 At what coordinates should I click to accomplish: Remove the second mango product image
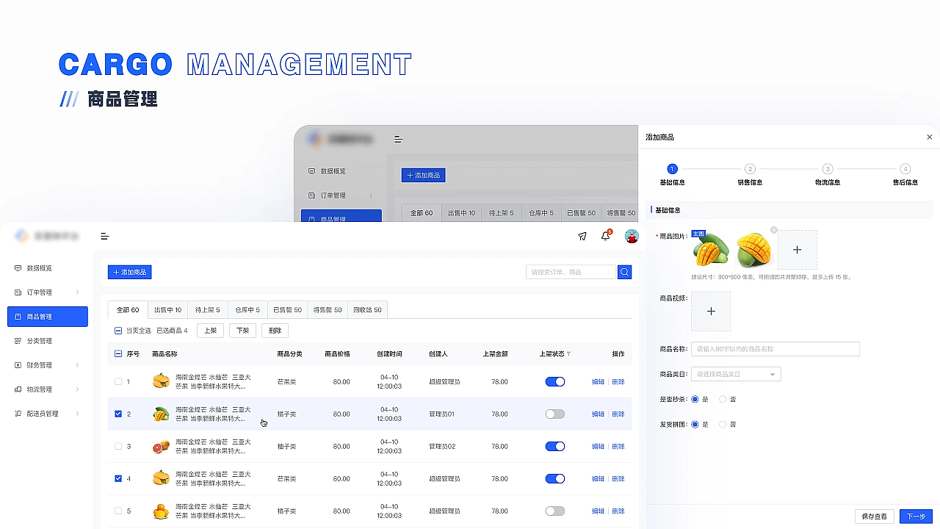(x=774, y=230)
